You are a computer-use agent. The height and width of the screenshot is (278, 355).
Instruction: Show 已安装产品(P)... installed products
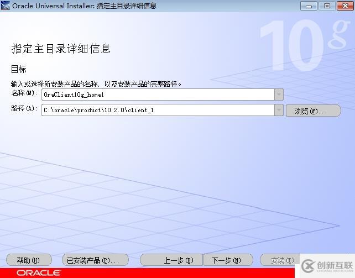click(x=95, y=260)
